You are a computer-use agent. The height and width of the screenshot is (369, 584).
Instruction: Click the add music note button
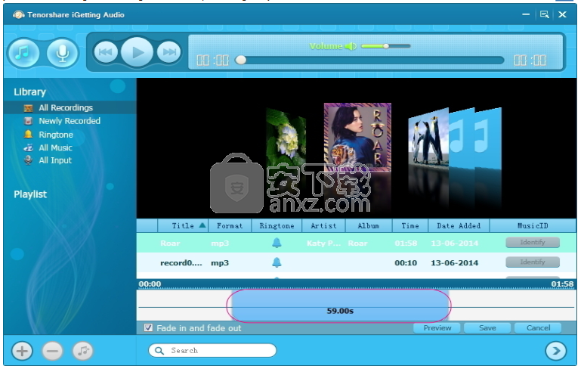point(82,351)
